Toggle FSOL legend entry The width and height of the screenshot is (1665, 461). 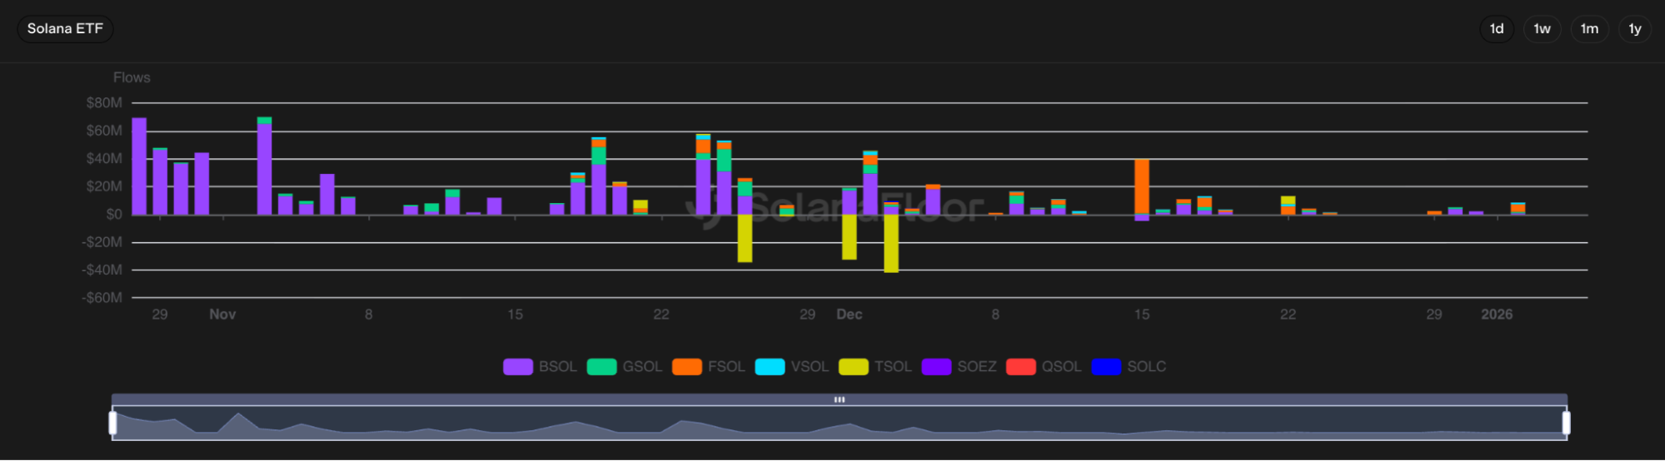pyautogui.click(x=710, y=367)
